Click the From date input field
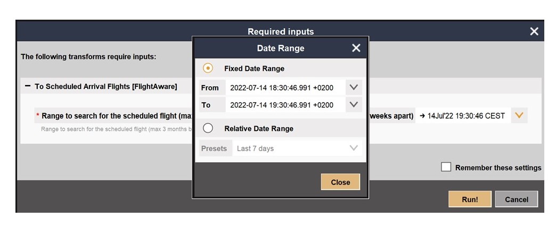This screenshot has height=234, width=556. click(x=285, y=87)
